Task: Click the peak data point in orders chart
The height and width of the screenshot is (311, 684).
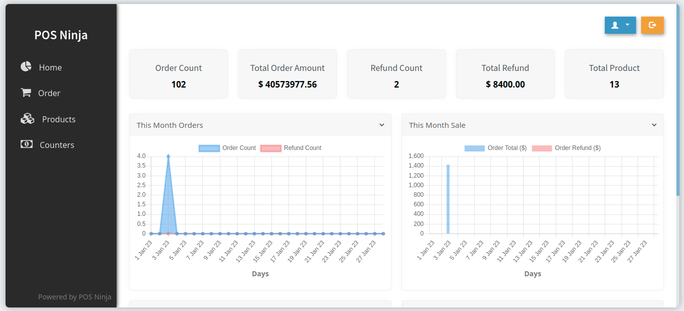Action: point(168,157)
